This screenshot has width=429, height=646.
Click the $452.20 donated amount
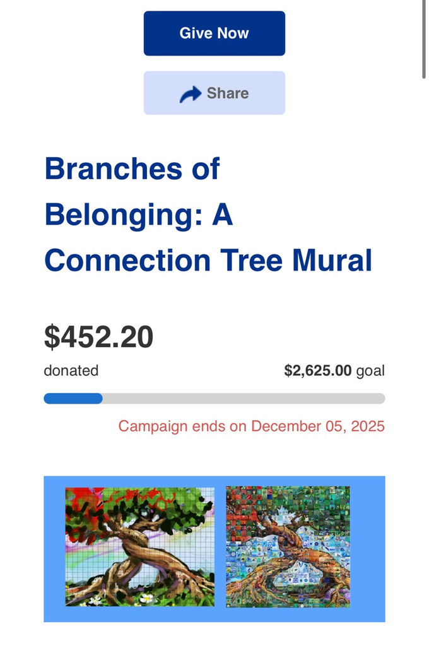98,337
